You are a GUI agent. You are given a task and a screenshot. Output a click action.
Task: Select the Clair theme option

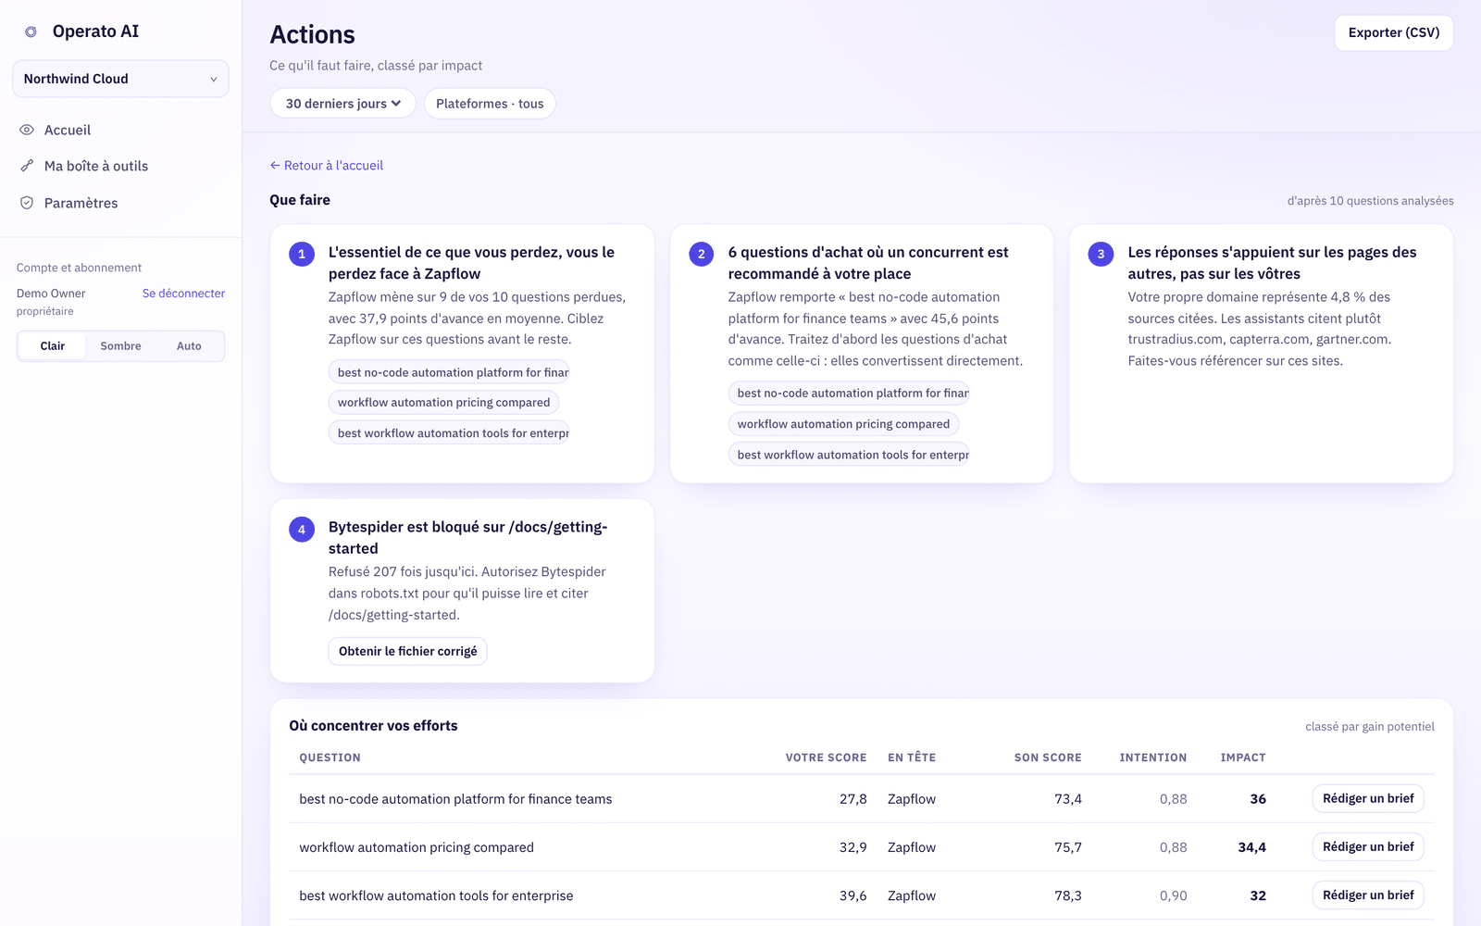tap(53, 346)
